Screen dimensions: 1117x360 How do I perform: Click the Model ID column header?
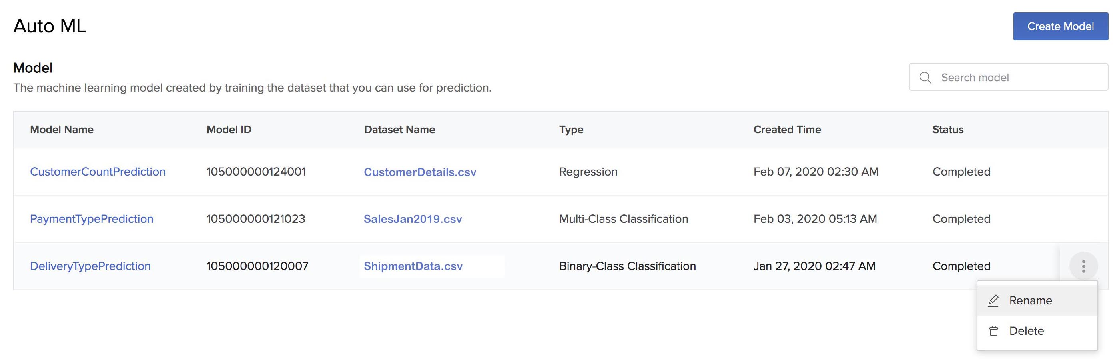click(x=229, y=130)
